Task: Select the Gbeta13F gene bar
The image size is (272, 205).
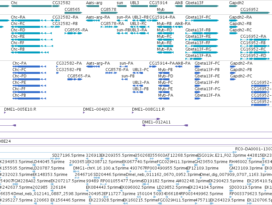Action: [202, 6]
